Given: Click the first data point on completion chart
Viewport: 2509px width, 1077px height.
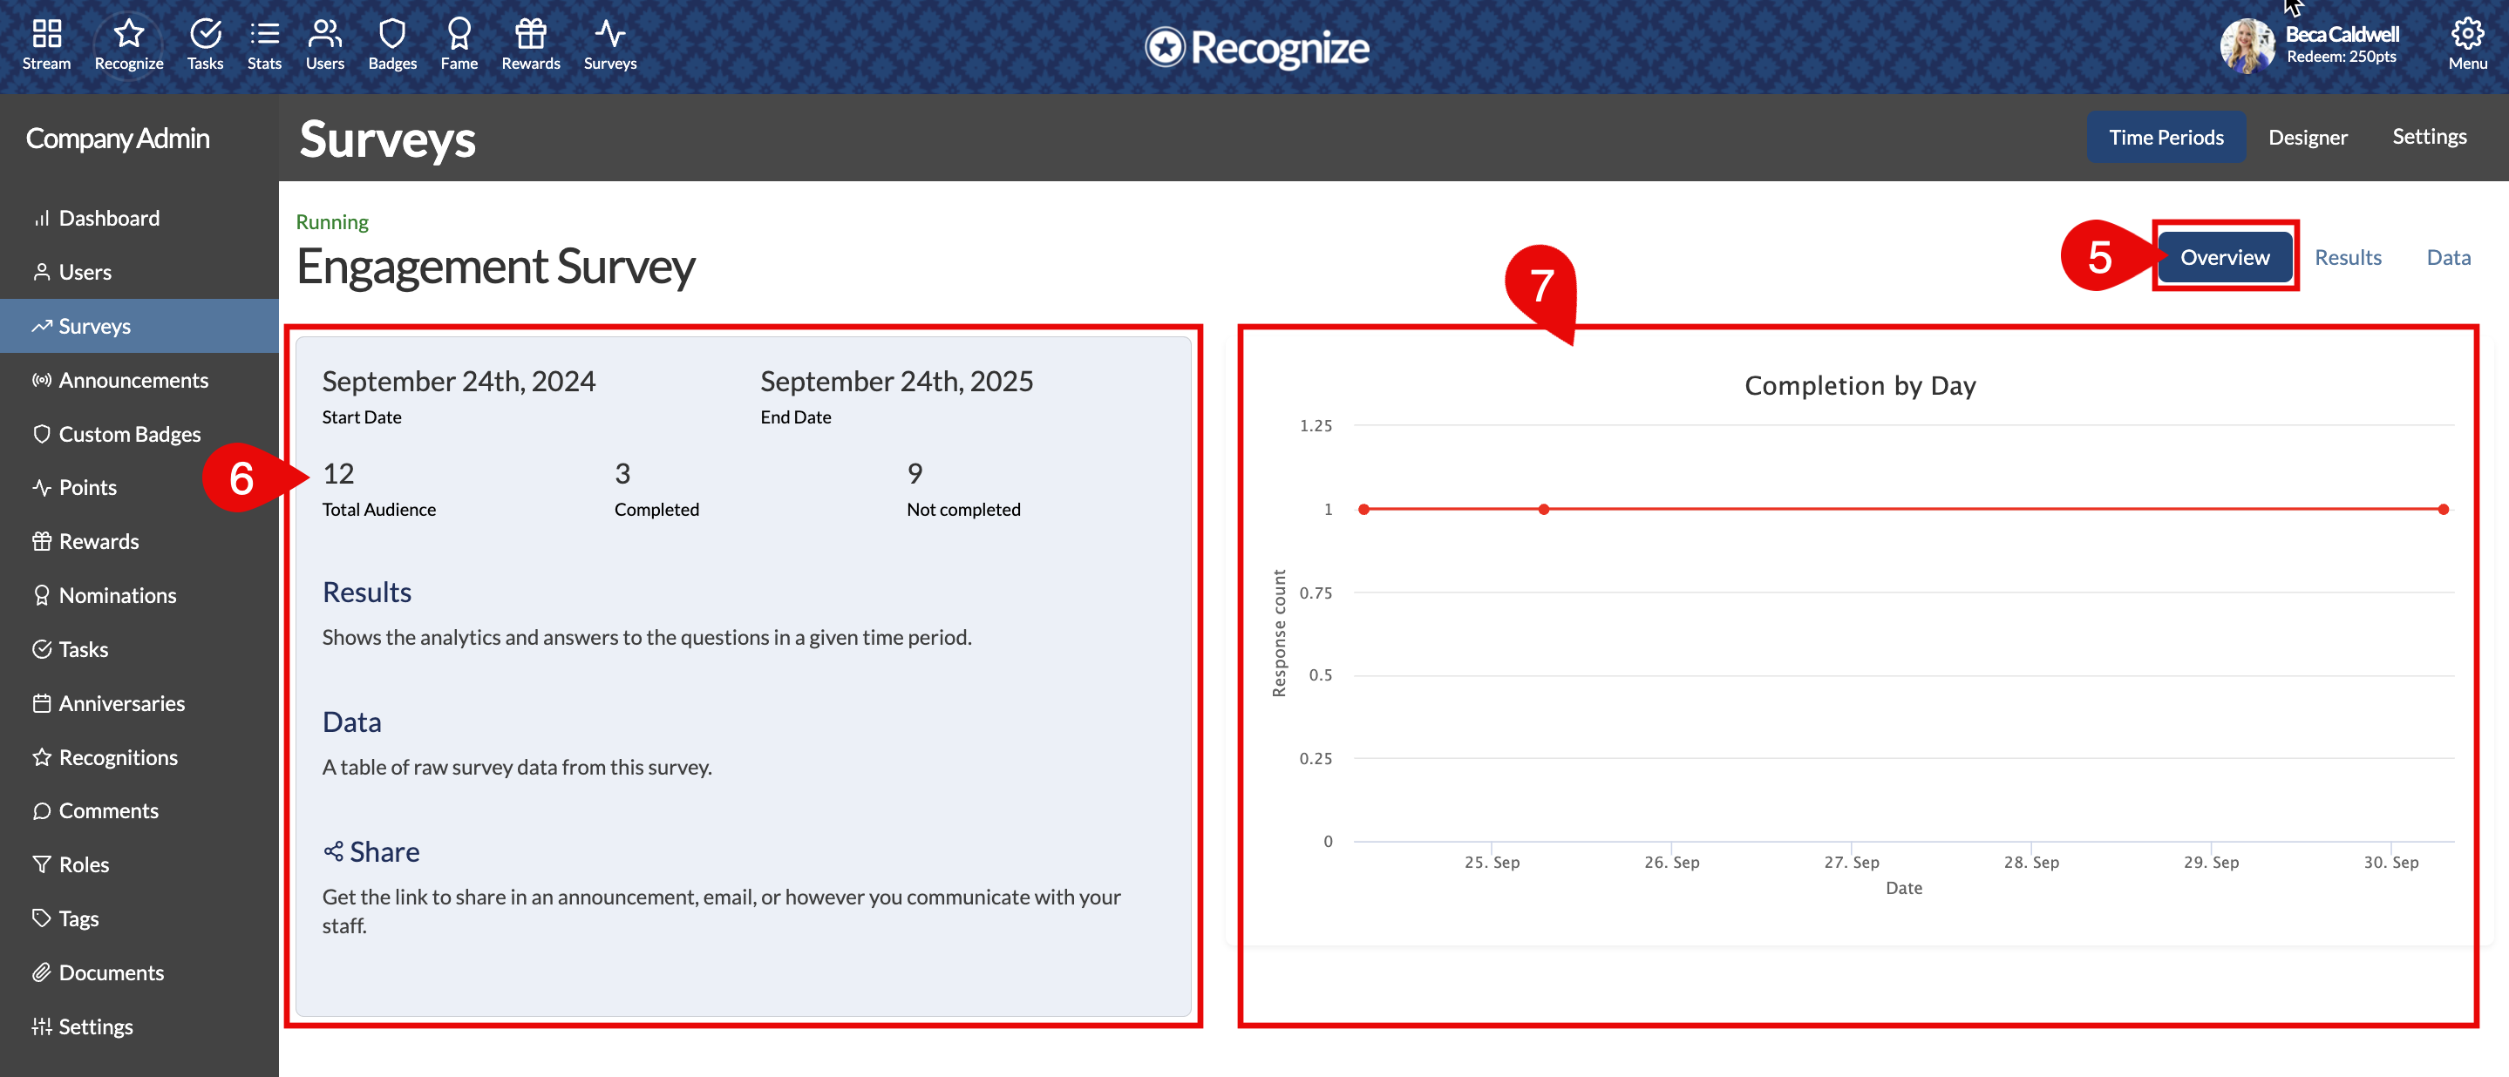Looking at the screenshot, I should 1363,509.
